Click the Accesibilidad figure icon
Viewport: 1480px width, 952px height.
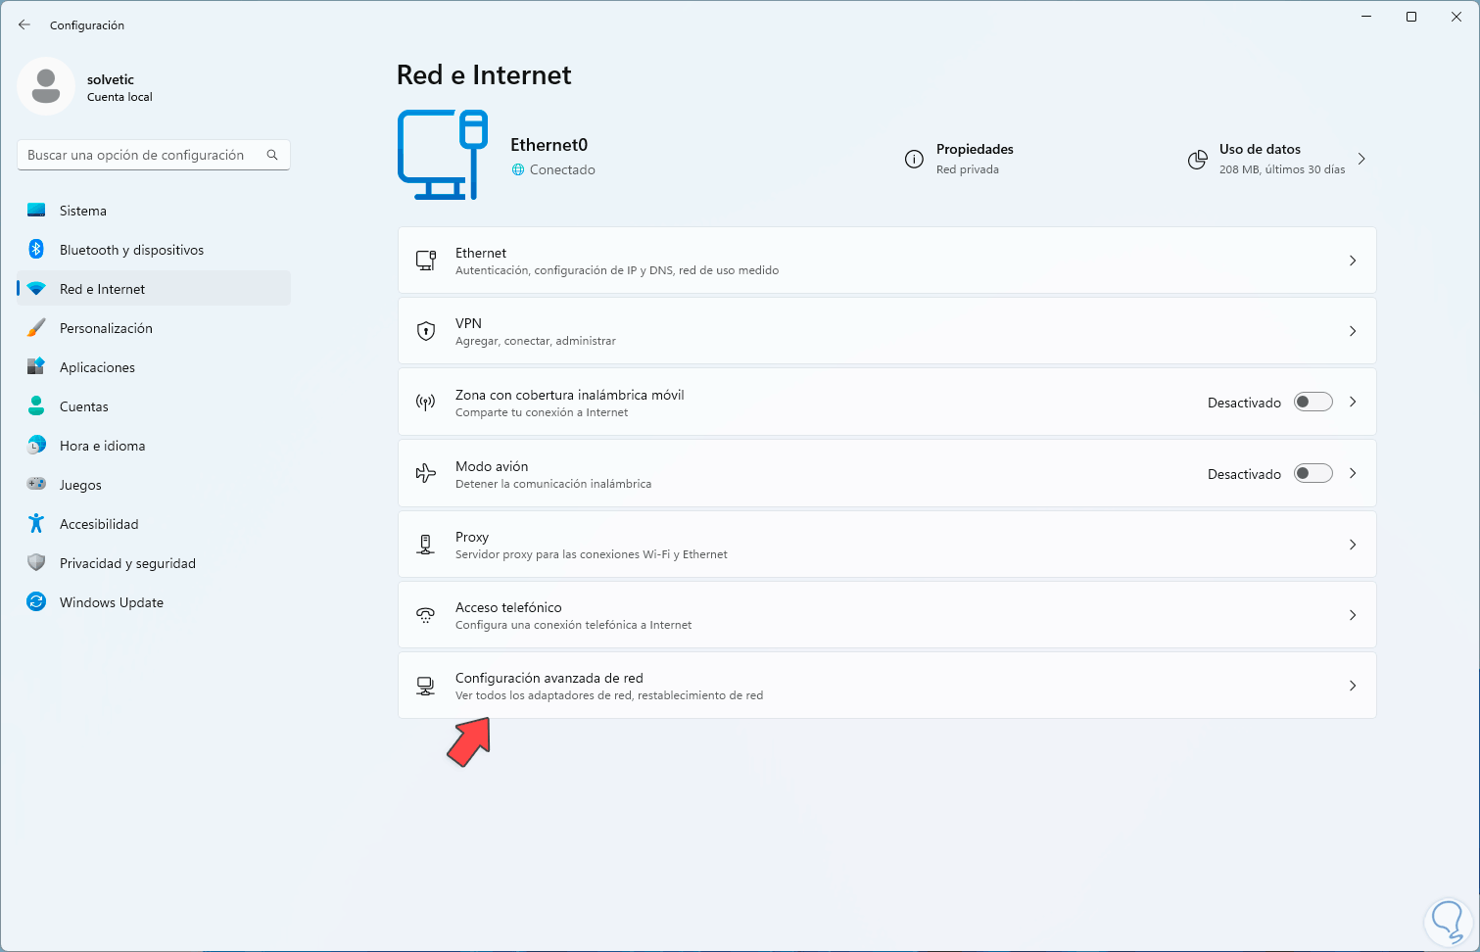36,524
